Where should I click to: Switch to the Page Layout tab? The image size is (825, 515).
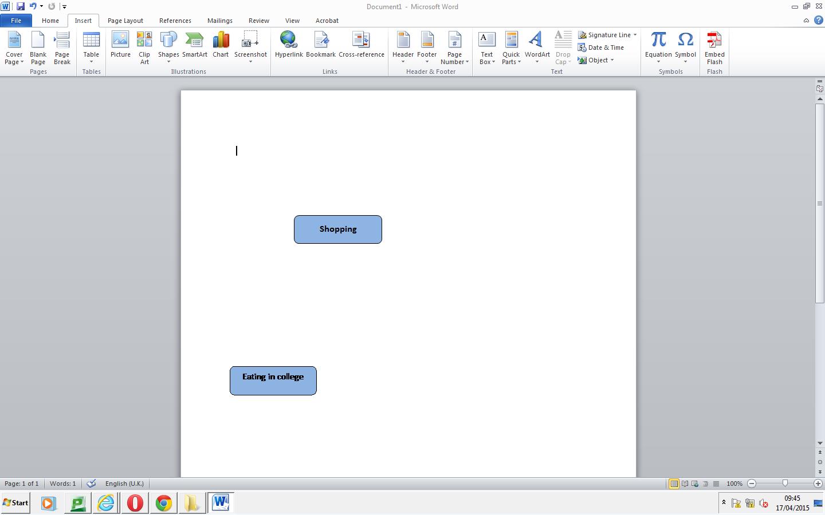(125, 21)
